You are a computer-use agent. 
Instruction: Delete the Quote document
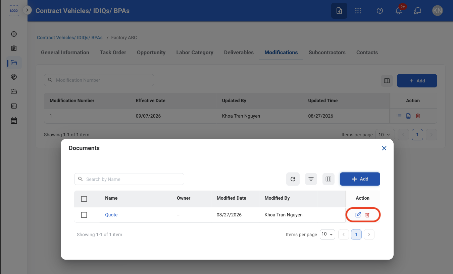click(367, 215)
